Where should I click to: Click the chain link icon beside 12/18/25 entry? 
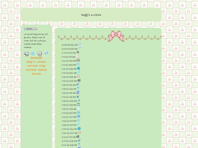(80, 44)
